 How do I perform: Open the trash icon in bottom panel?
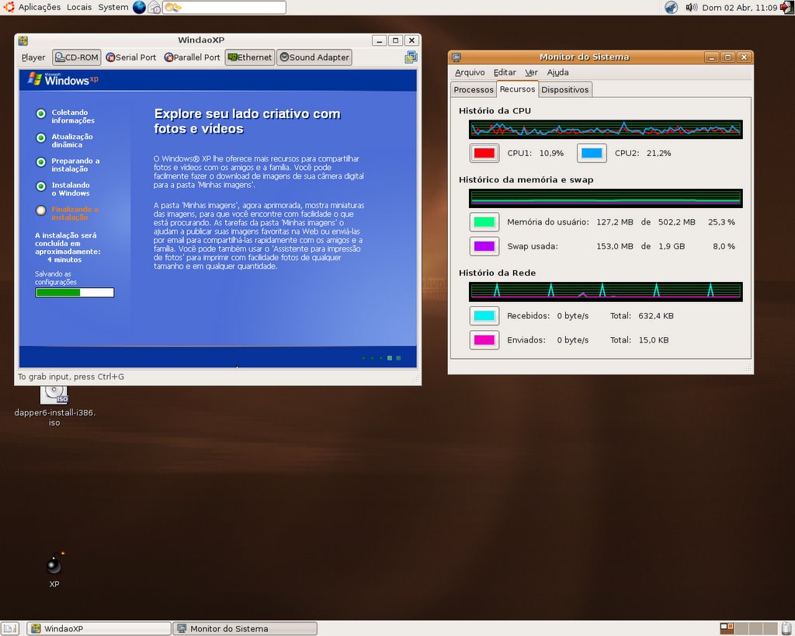pyautogui.click(x=786, y=628)
